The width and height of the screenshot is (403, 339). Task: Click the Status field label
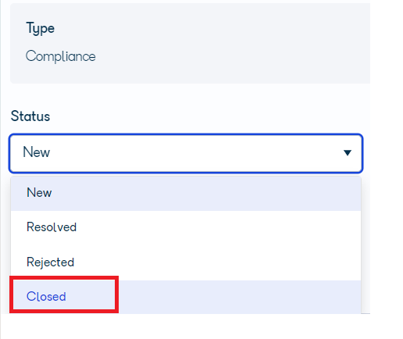30,116
